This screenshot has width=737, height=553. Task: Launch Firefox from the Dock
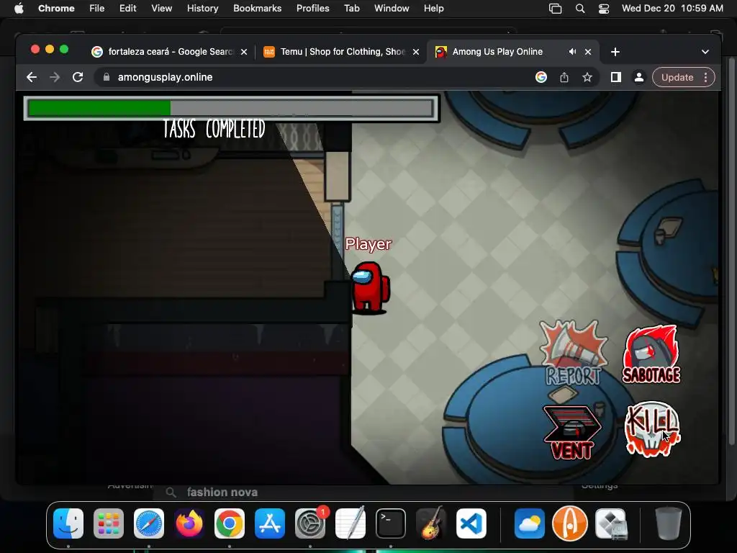pos(189,523)
